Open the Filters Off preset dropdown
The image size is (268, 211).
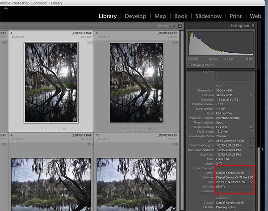167,26
